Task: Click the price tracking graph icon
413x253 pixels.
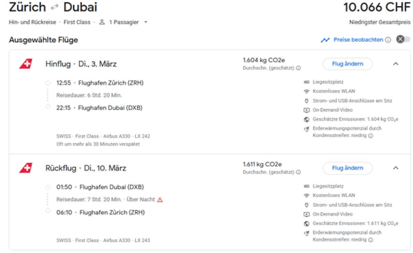Action: [x=325, y=40]
